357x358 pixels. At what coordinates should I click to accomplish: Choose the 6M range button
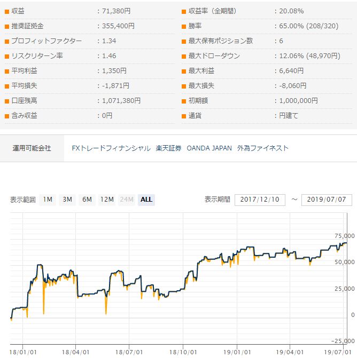87,200
